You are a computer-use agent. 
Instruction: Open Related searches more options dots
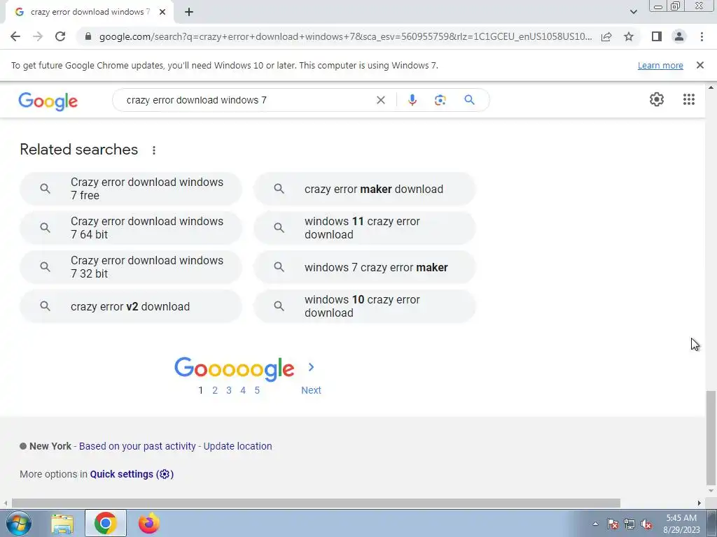tap(154, 150)
